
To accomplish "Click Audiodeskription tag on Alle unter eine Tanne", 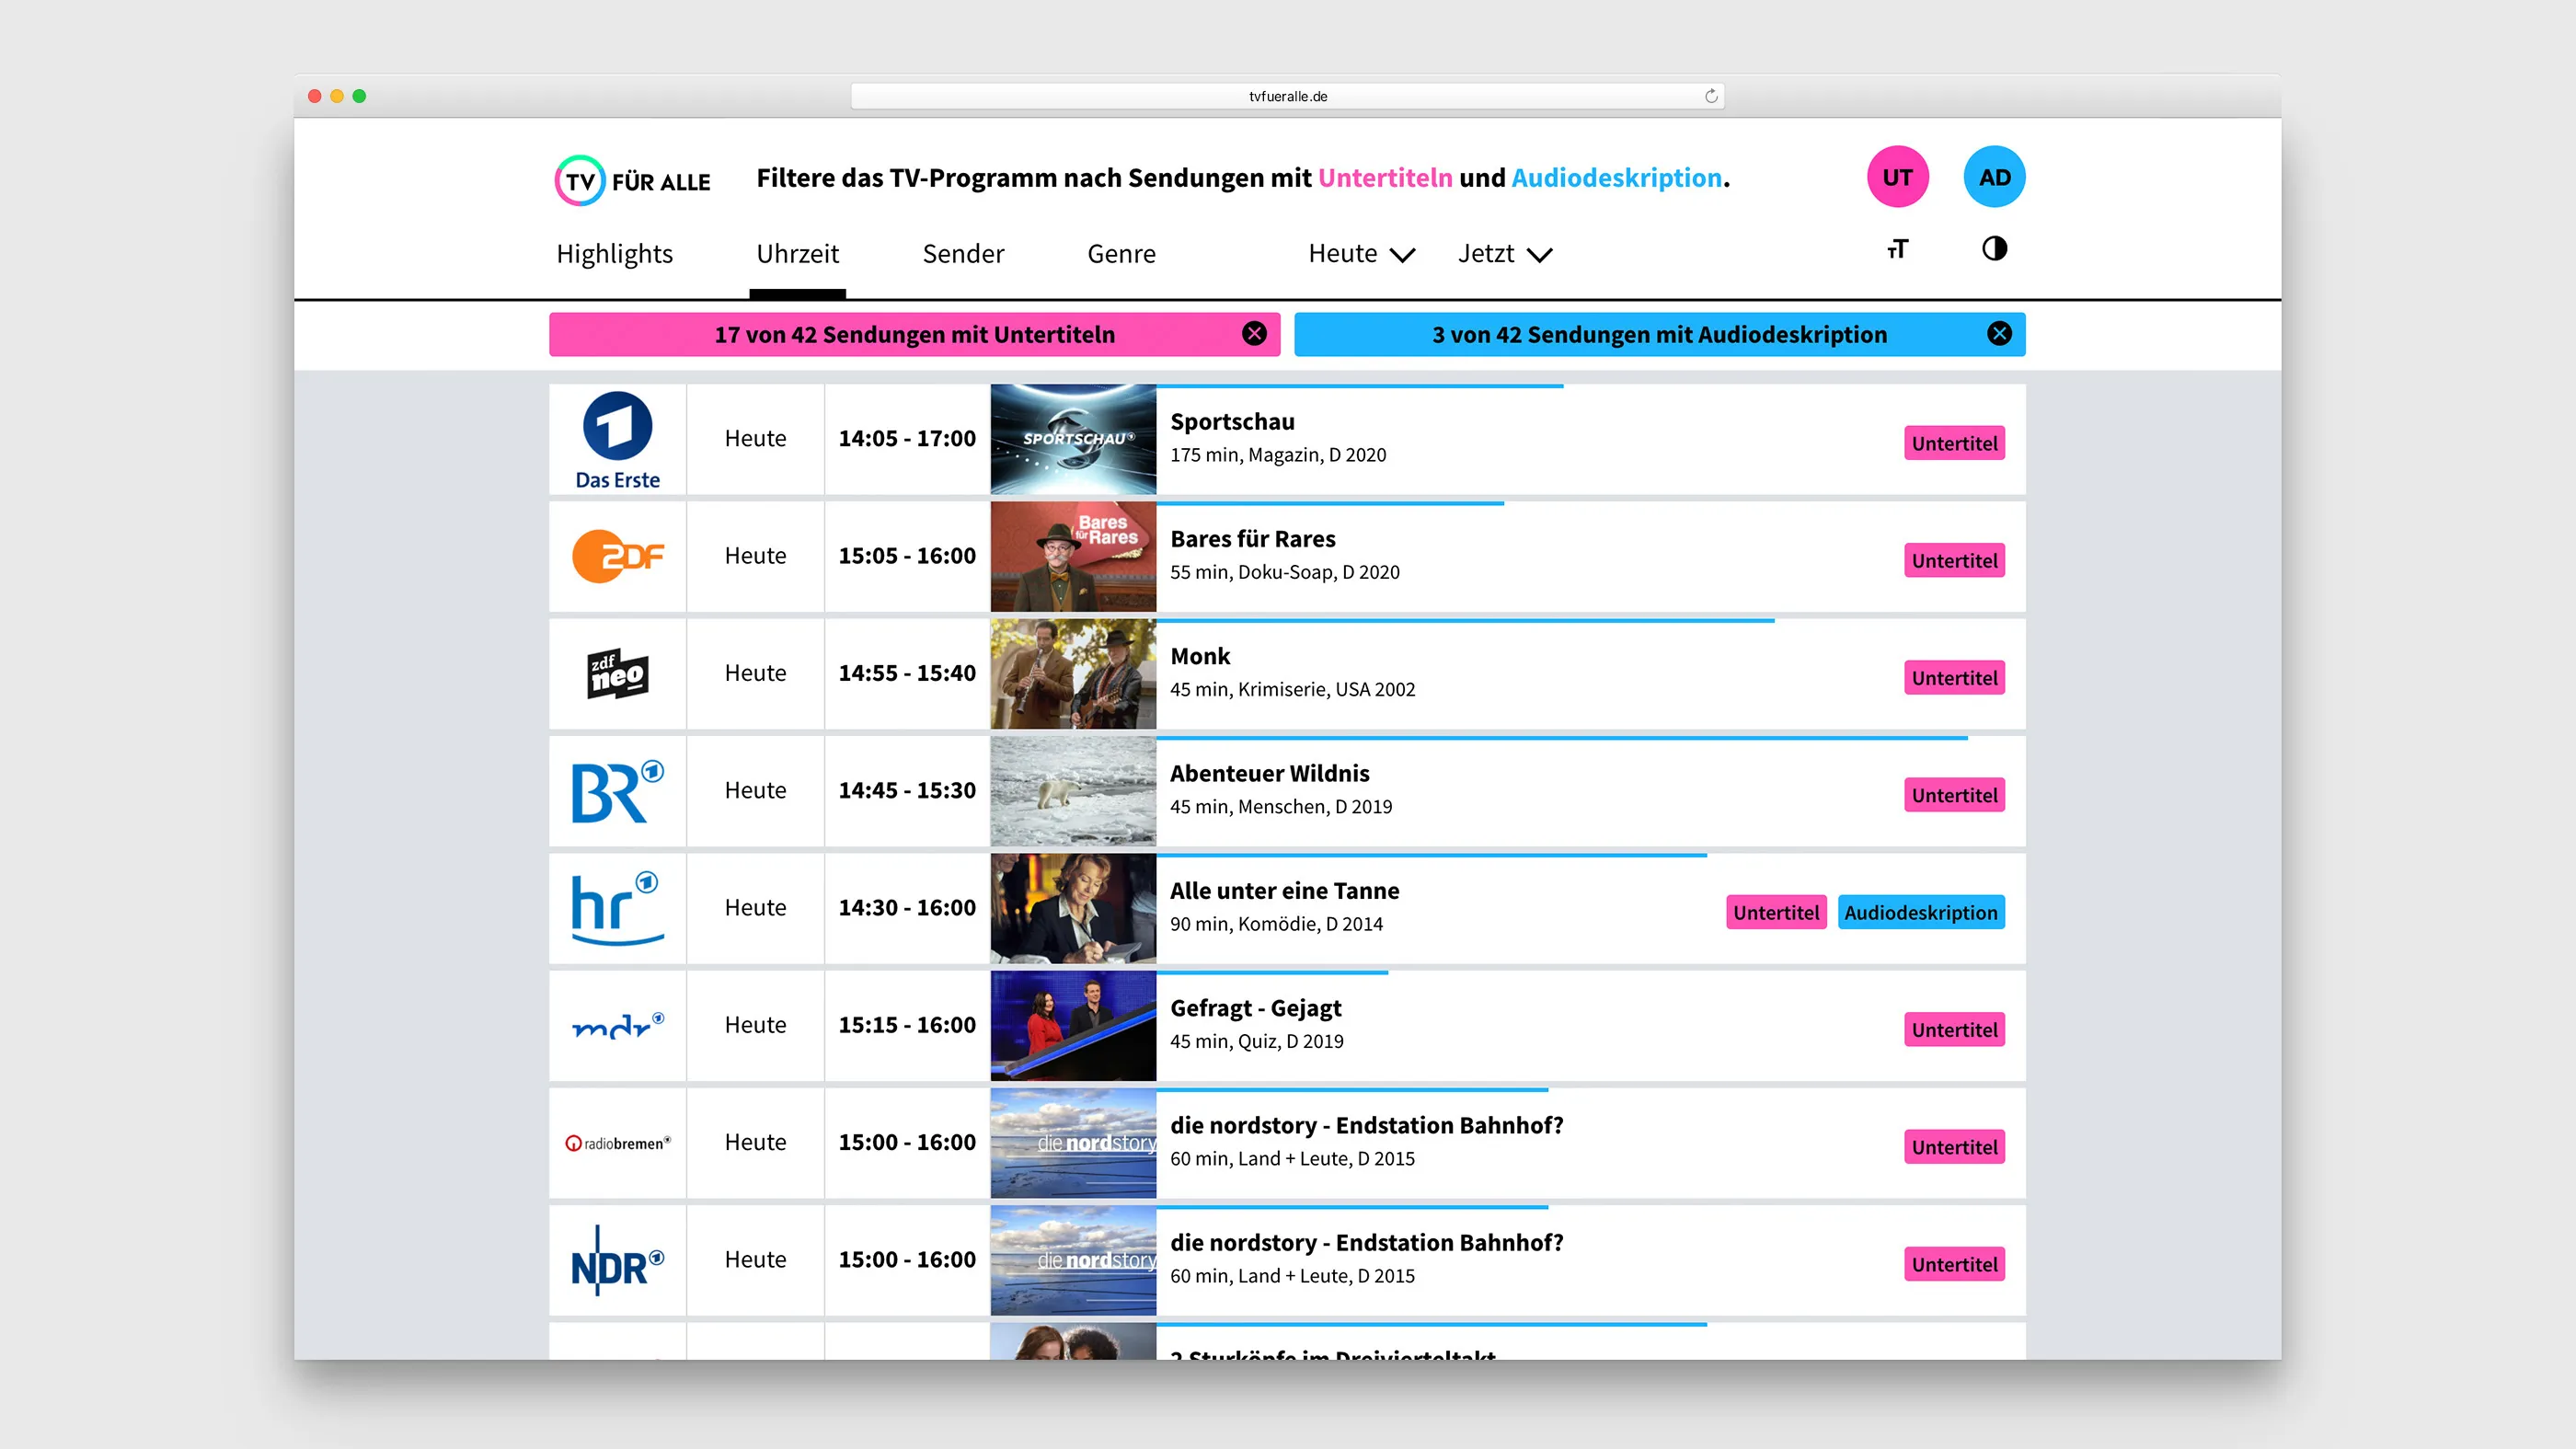I will click(x=1920, y=912).
